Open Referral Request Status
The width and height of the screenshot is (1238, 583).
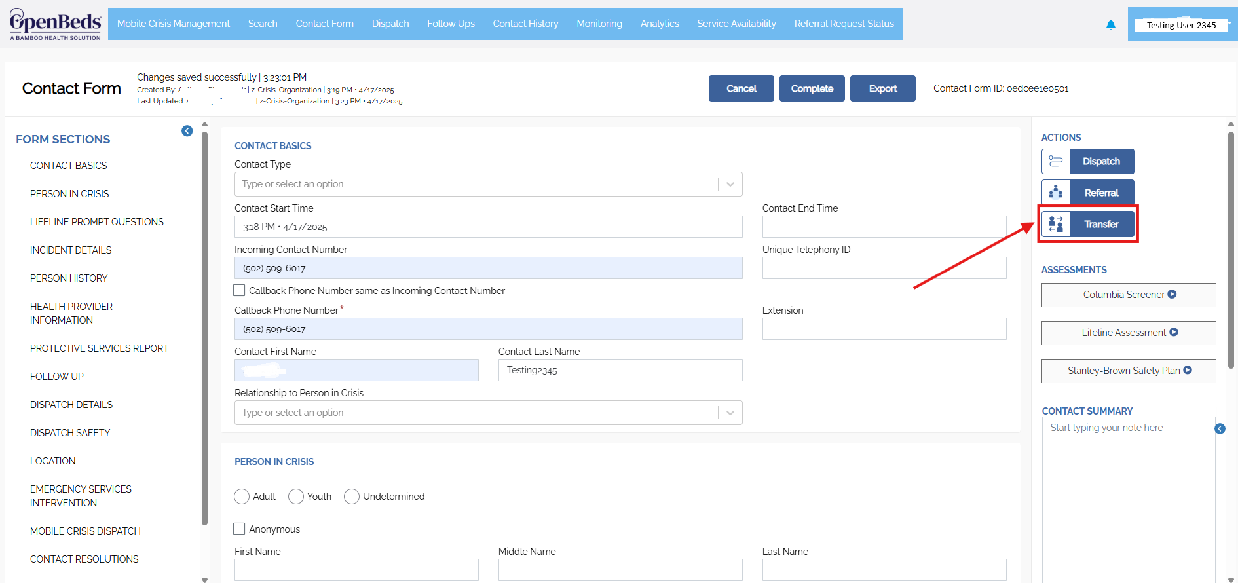click(x=844, y=24)
